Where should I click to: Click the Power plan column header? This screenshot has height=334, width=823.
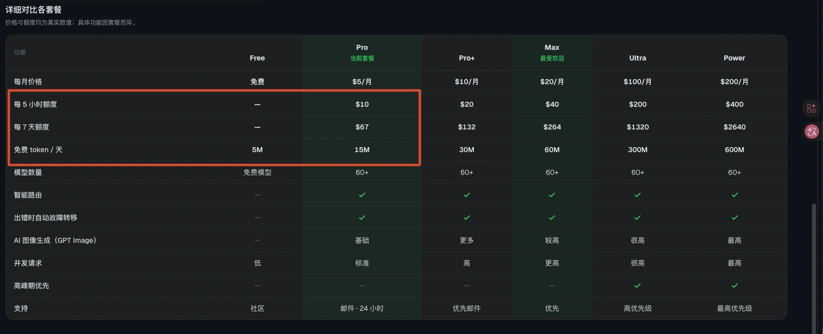point(734,58)
